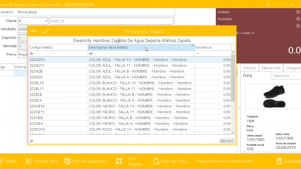The width and height of the screenshot is (301, 169).
Task: Open Opt del Item list icon
Action: coord(29,161)
